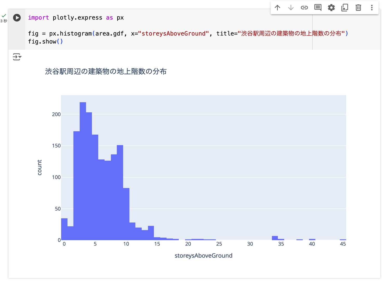Click the import plotly.express line
The height and width of the screenshot is (281, 382).
click(76, 18)
